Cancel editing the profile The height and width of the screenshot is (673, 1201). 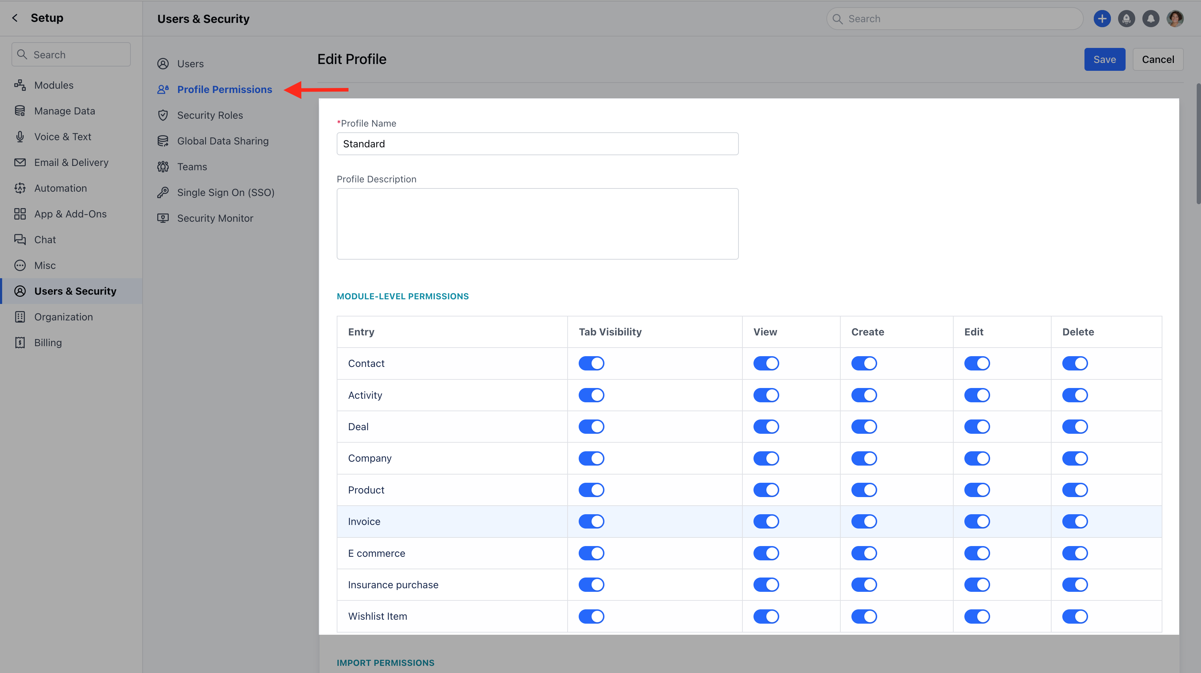[x=1158, y=59]
